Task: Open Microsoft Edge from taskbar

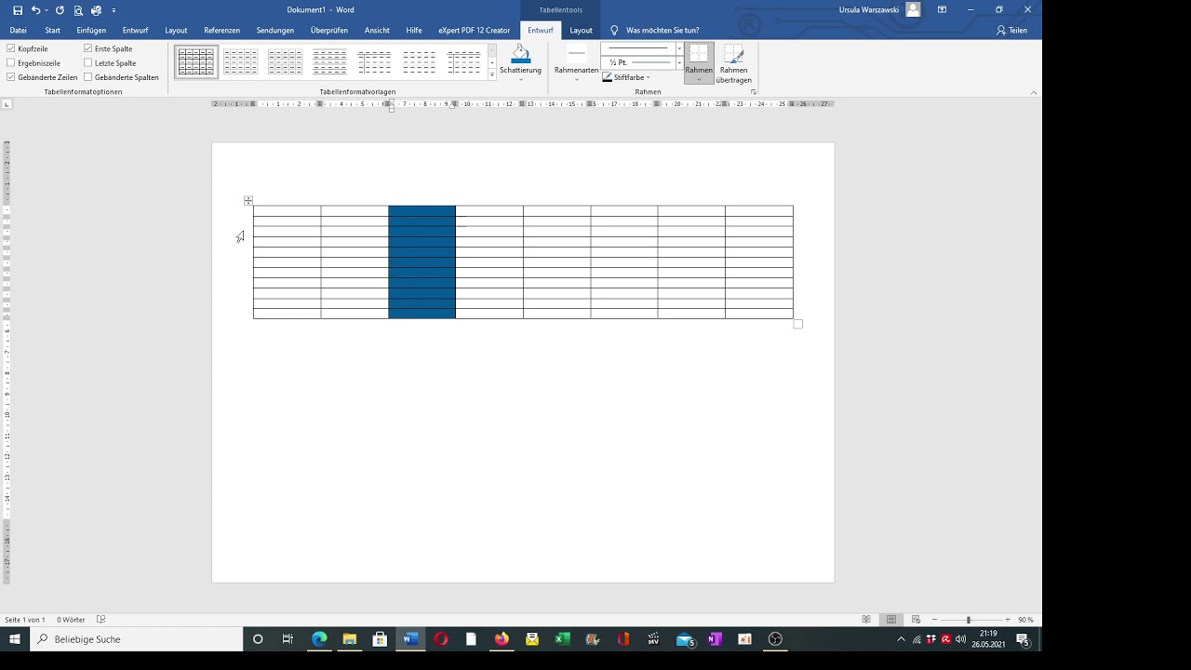Action: pos(319,639)
